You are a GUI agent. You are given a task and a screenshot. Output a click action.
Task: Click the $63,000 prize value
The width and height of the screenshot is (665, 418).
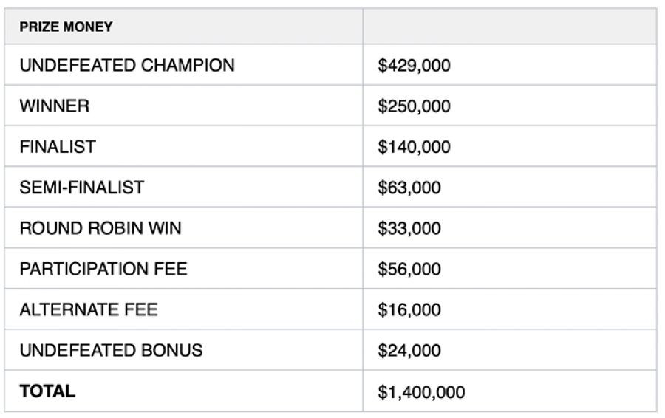[x=409, y=188]
